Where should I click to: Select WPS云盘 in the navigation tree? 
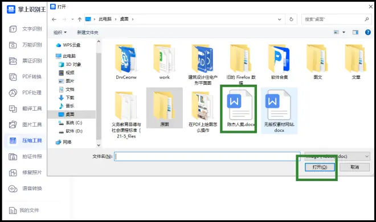[x=68, y=45]
